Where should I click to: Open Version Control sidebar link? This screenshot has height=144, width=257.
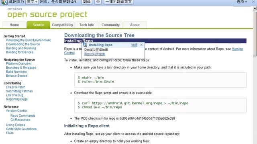pos(16,111)
